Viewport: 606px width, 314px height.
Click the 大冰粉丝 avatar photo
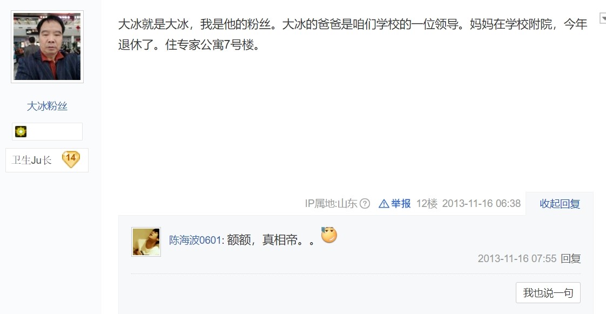[47, 47]
